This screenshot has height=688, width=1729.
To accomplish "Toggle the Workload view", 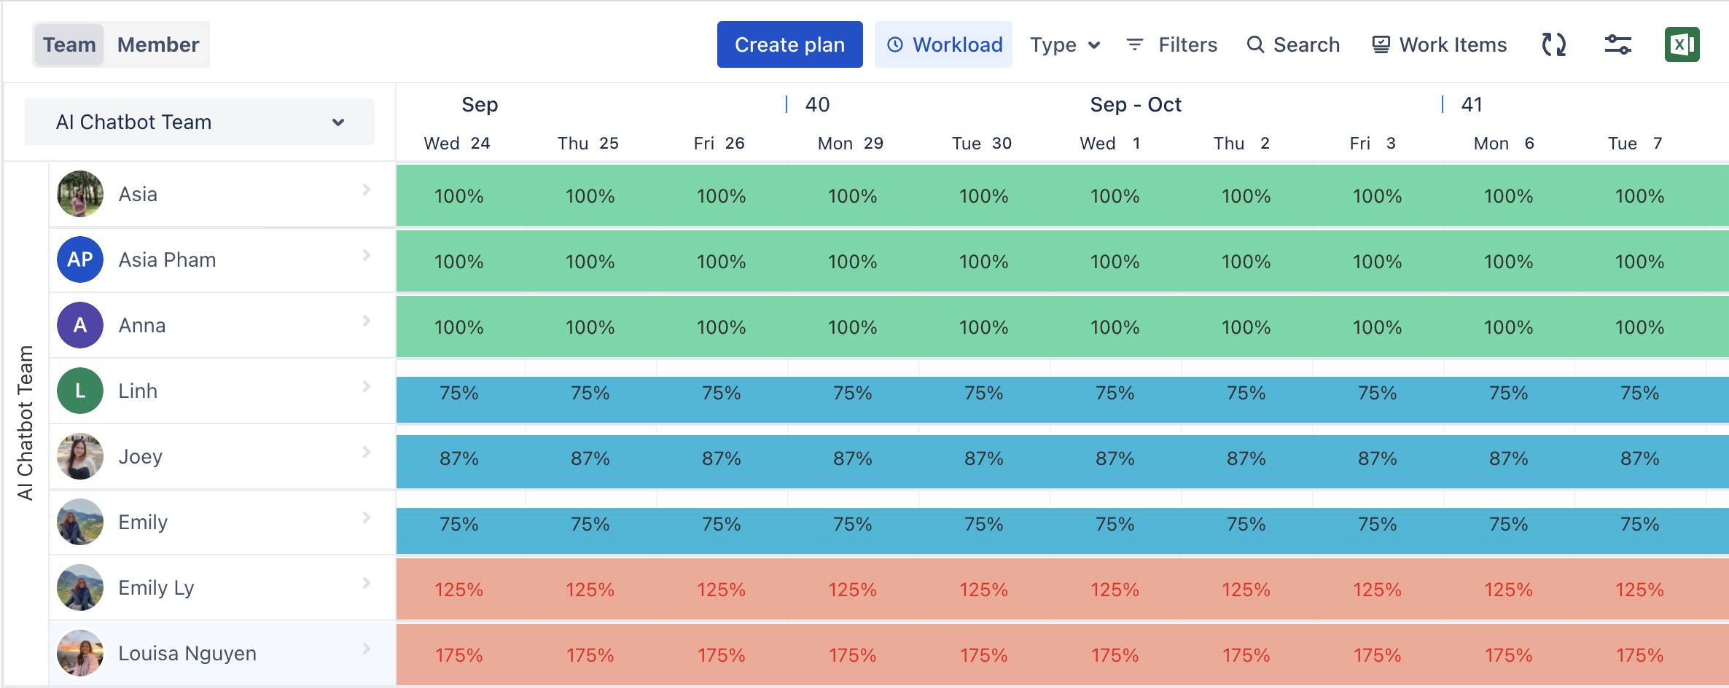I will pyautogui.click(x=943, y=44).
